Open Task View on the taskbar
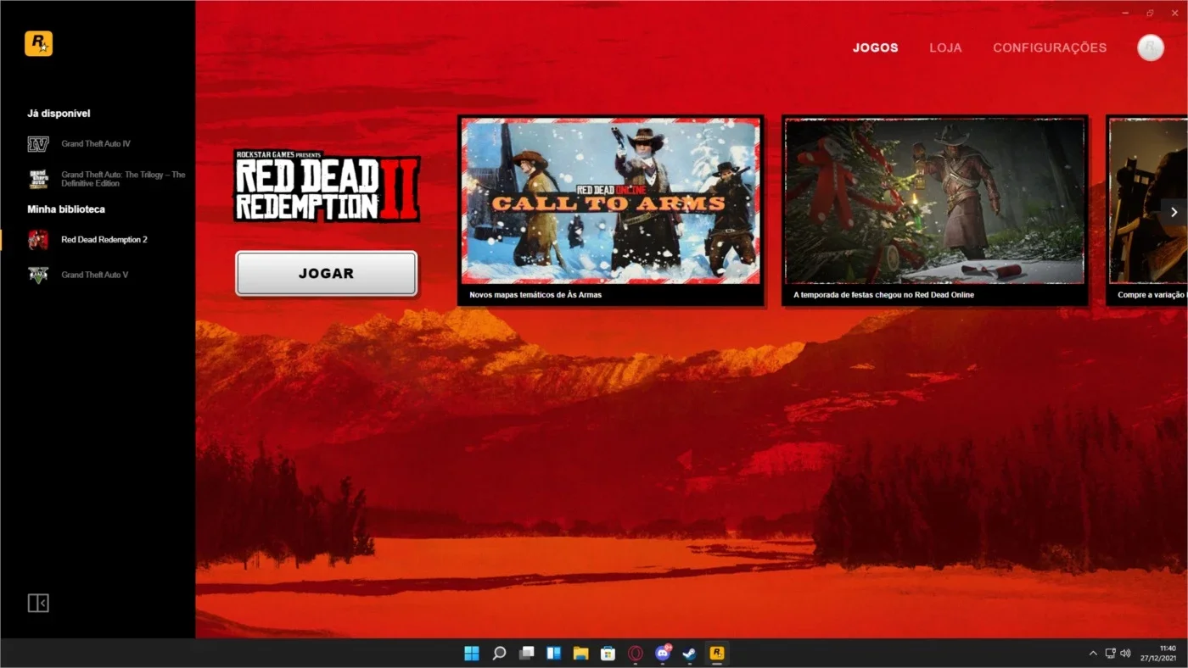Viewport: 1188px width, 668px height. 526,653
